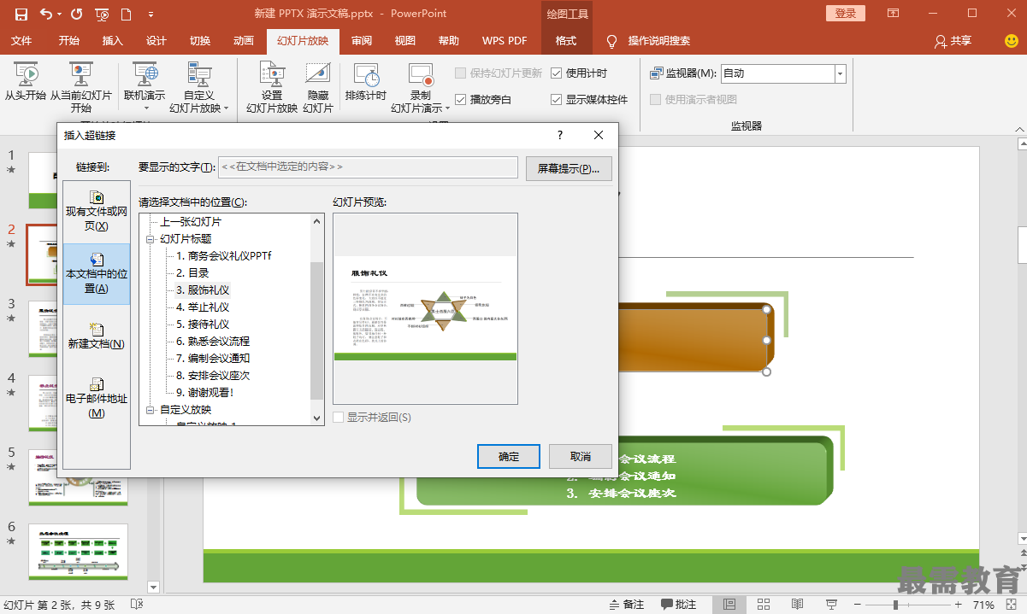Click scroll-down arrow of location tree
Image resolution: width=1027 pixels, height=614 pixels.
317,418
